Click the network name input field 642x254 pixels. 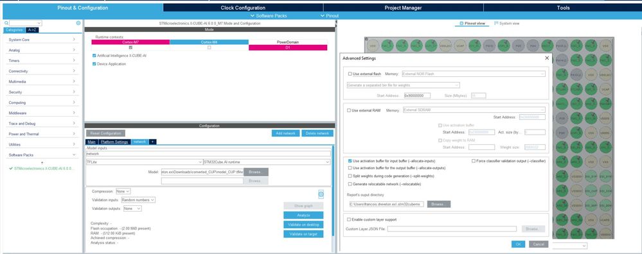coord(208,154)
